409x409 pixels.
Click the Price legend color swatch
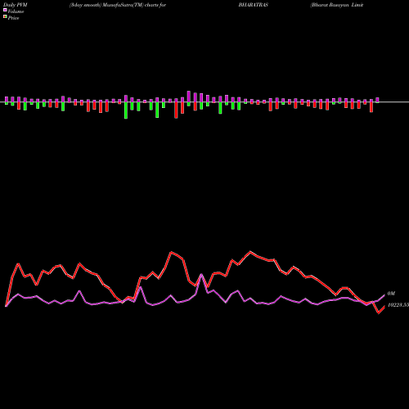click(5, 17)
